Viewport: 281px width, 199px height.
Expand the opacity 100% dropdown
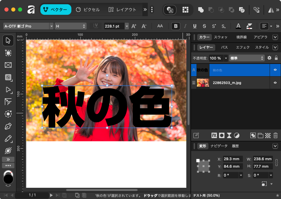225,58
